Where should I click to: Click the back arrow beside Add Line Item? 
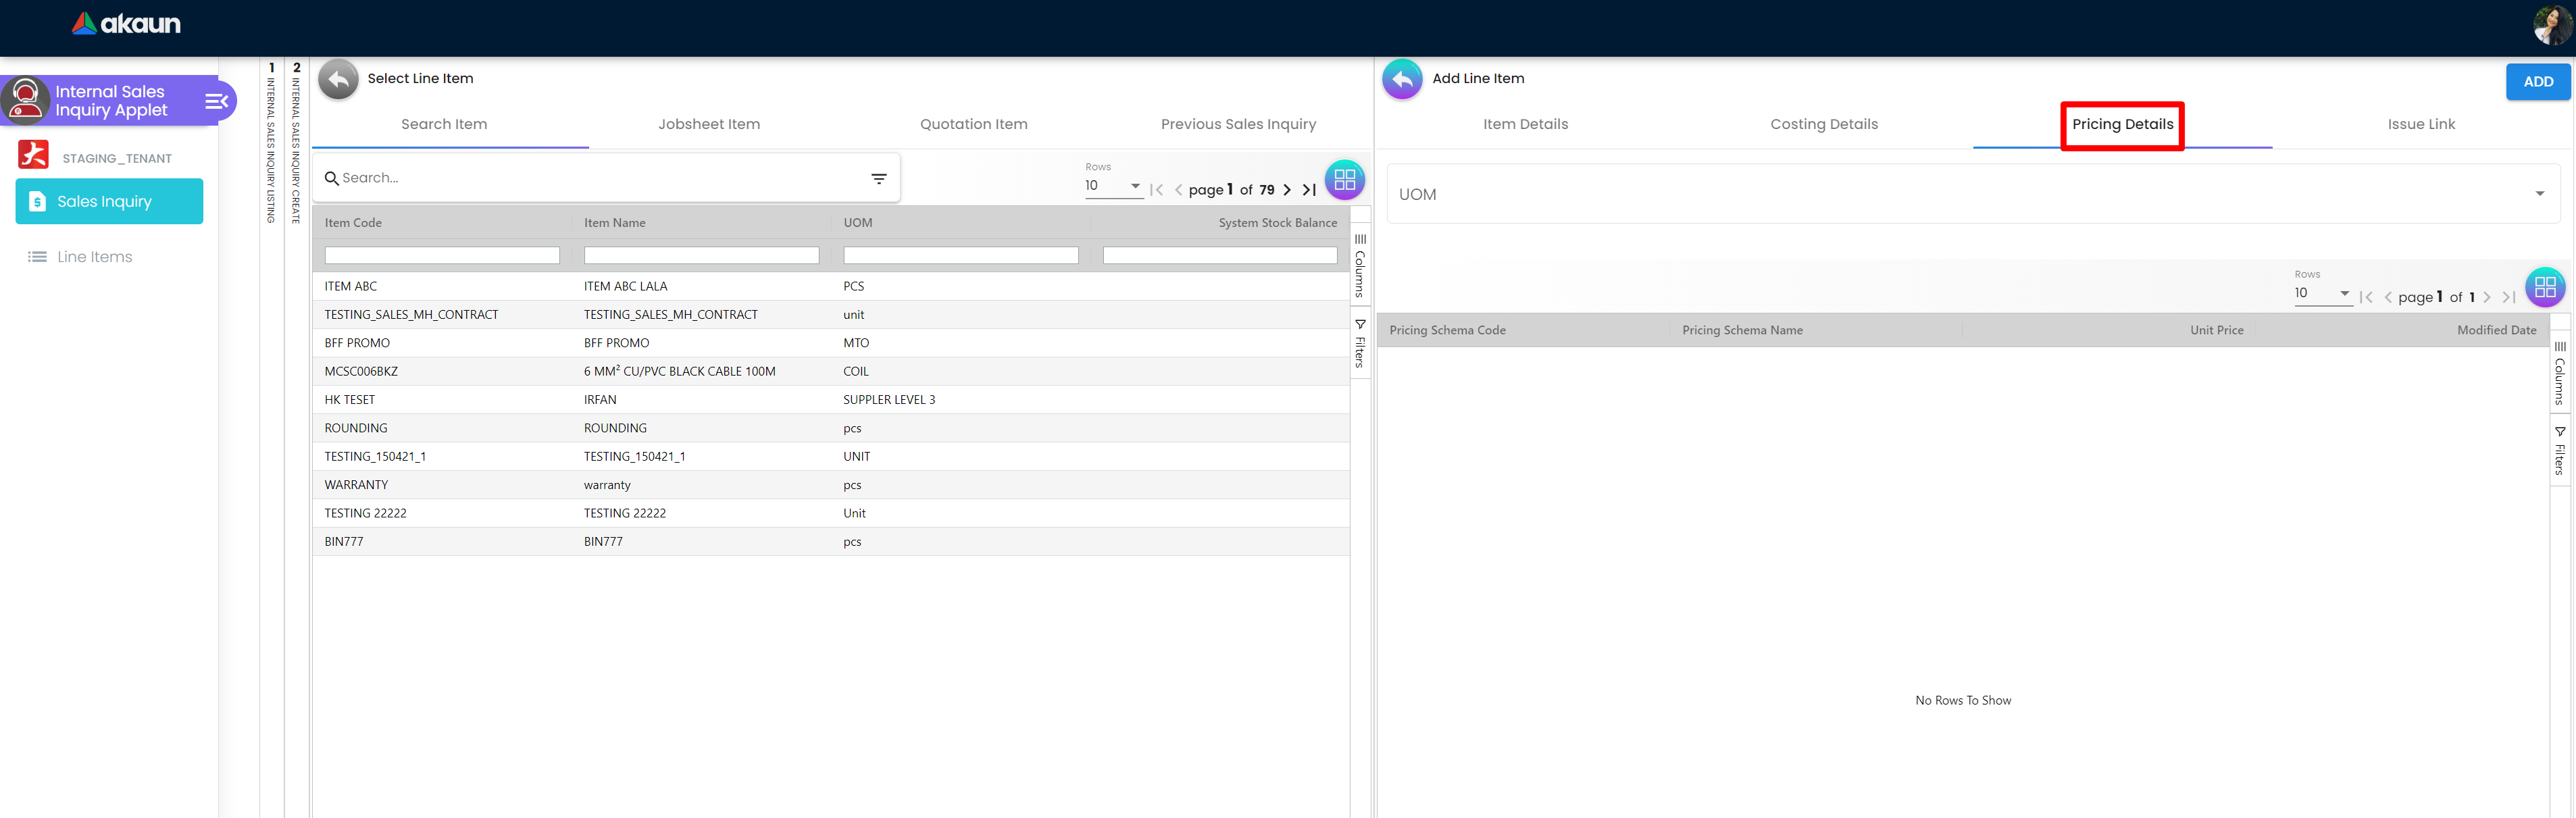point(1402,79)
